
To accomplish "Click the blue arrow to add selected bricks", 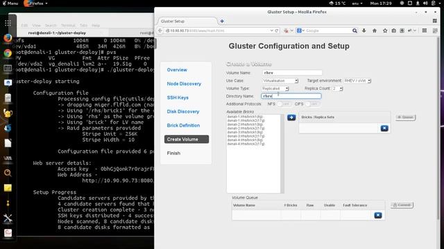I will click(291, 118).
